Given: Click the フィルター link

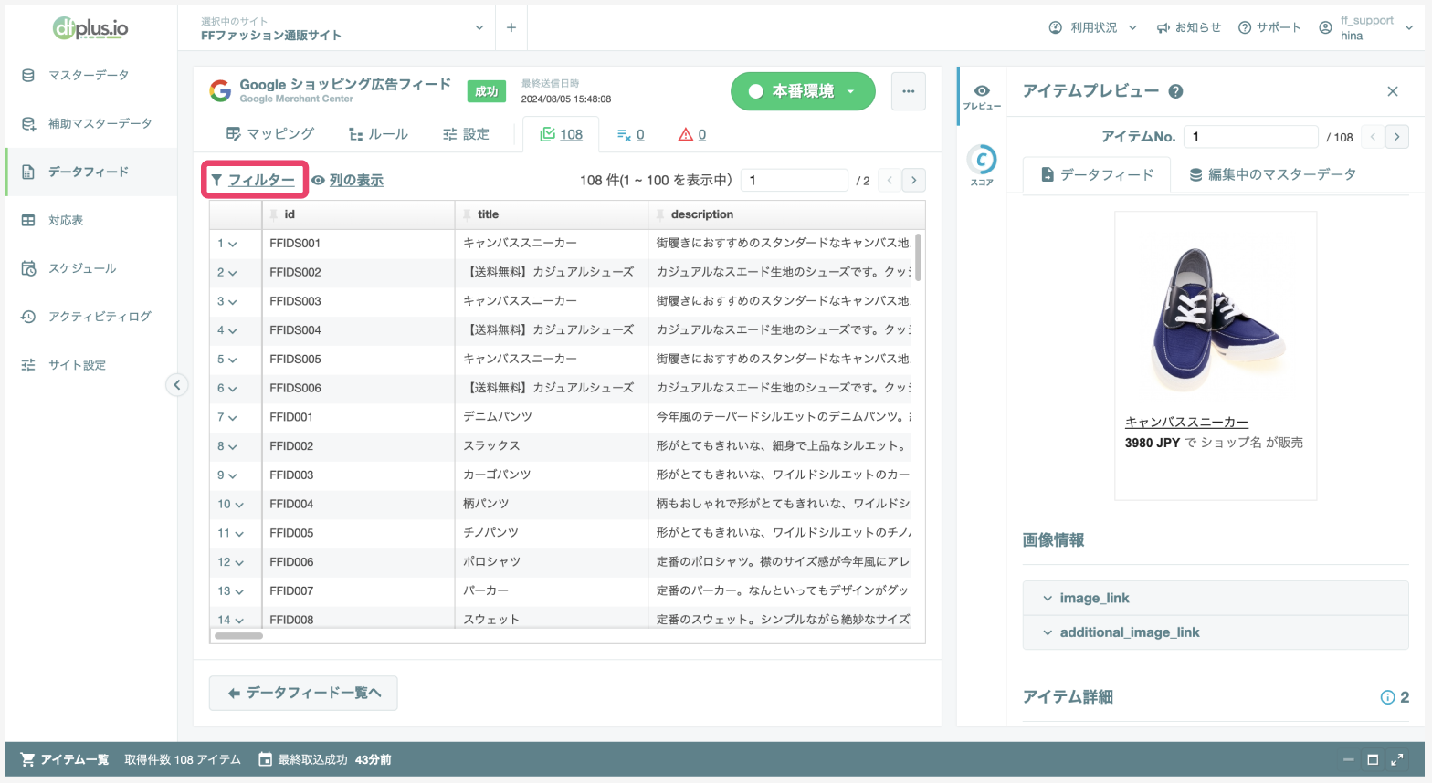Looking at the screenshot, I should tap(254, 180).
